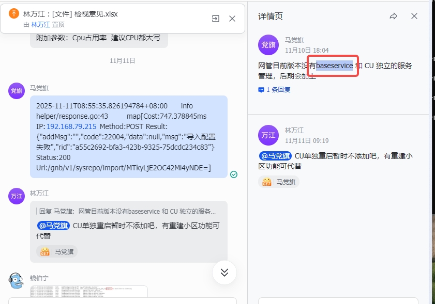The image size is (435, 304).
Task: Open IP link 192.168.79.215
Action: click(x=71, y=126)
